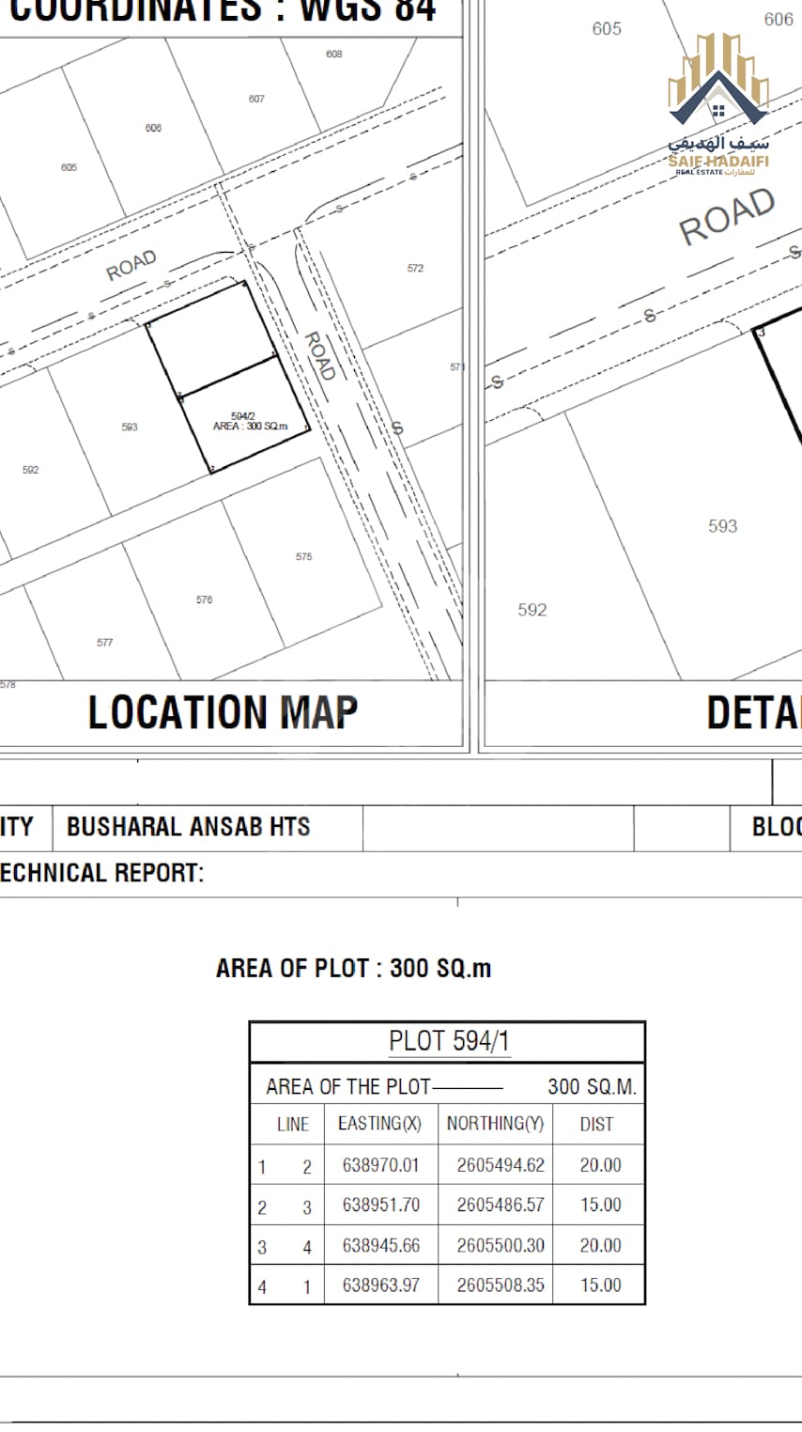Viewport: 802px width, 1432px height.
Task: Select the LOCATION MAP title
Action: tap(223, 712)
